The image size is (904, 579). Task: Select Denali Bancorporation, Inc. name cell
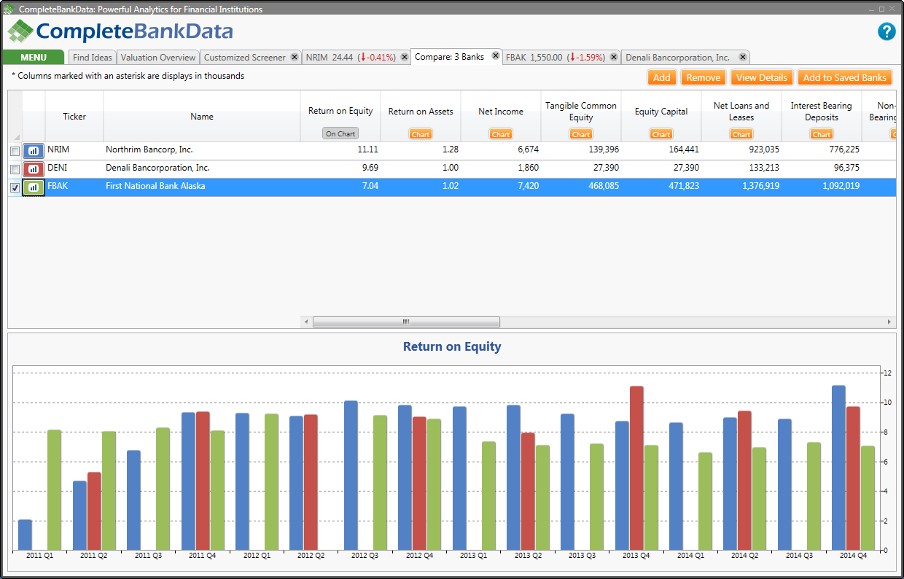pos(202,168)
